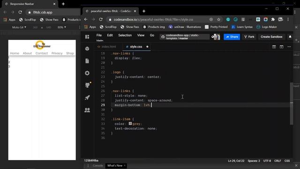This screenshot has width=300, height=169.
Task: Click Home link in preview navbar
Action: [x=15, y=53]
